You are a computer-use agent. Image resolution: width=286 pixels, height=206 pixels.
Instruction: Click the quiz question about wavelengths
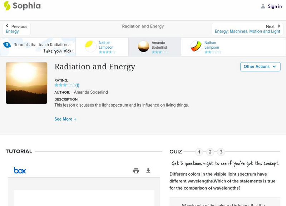222,181
